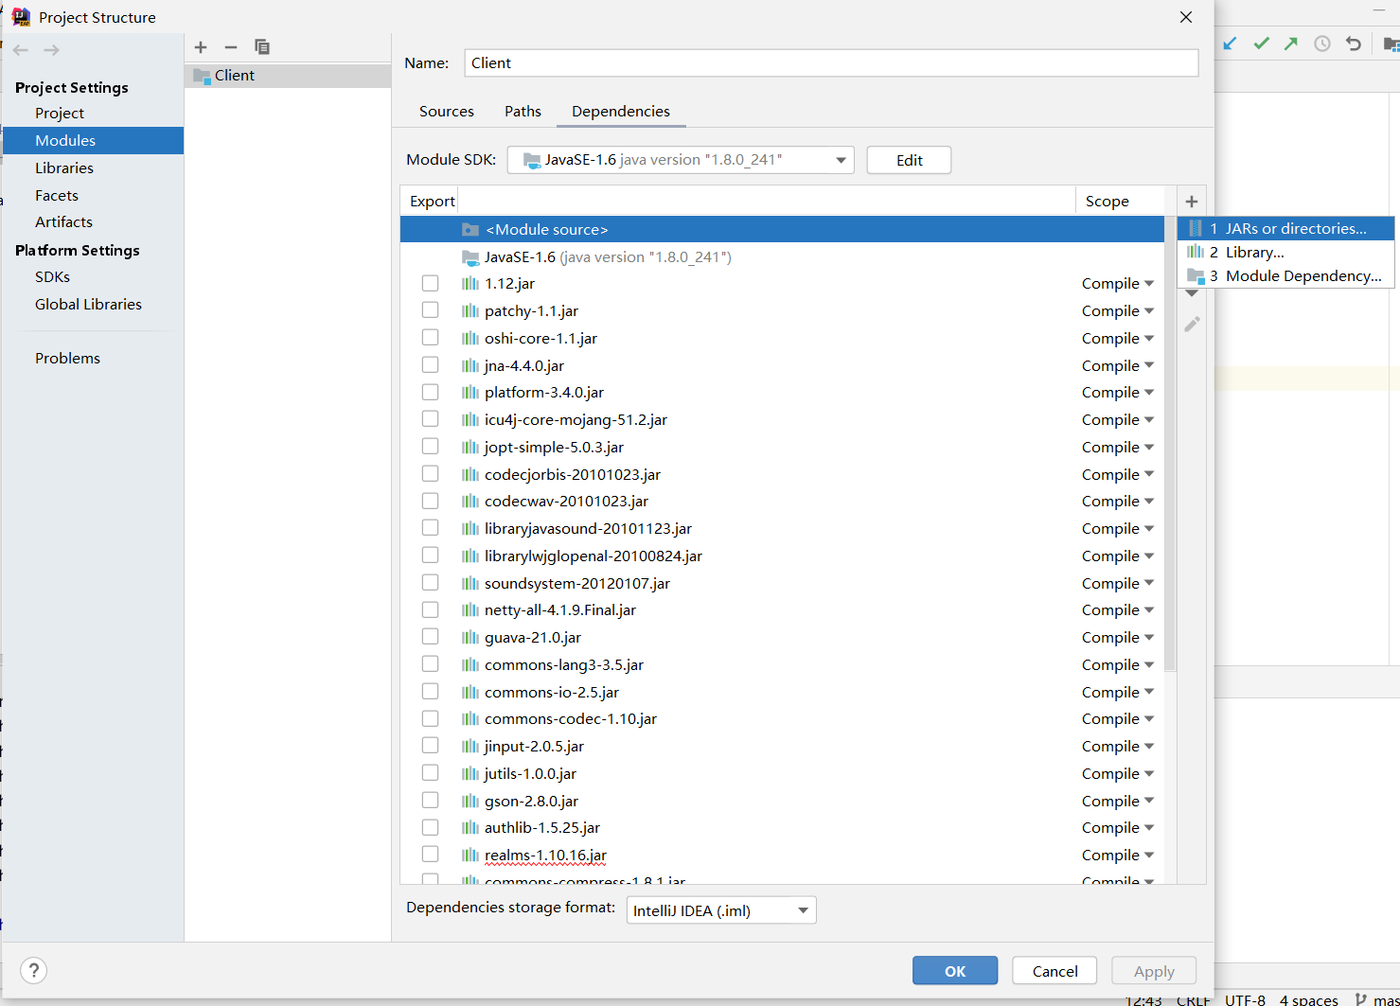Click into the module Name field
Image resolution: width=1400 pixels, height=1006 pixels.
pyautogui.click(x=831, y=63)
